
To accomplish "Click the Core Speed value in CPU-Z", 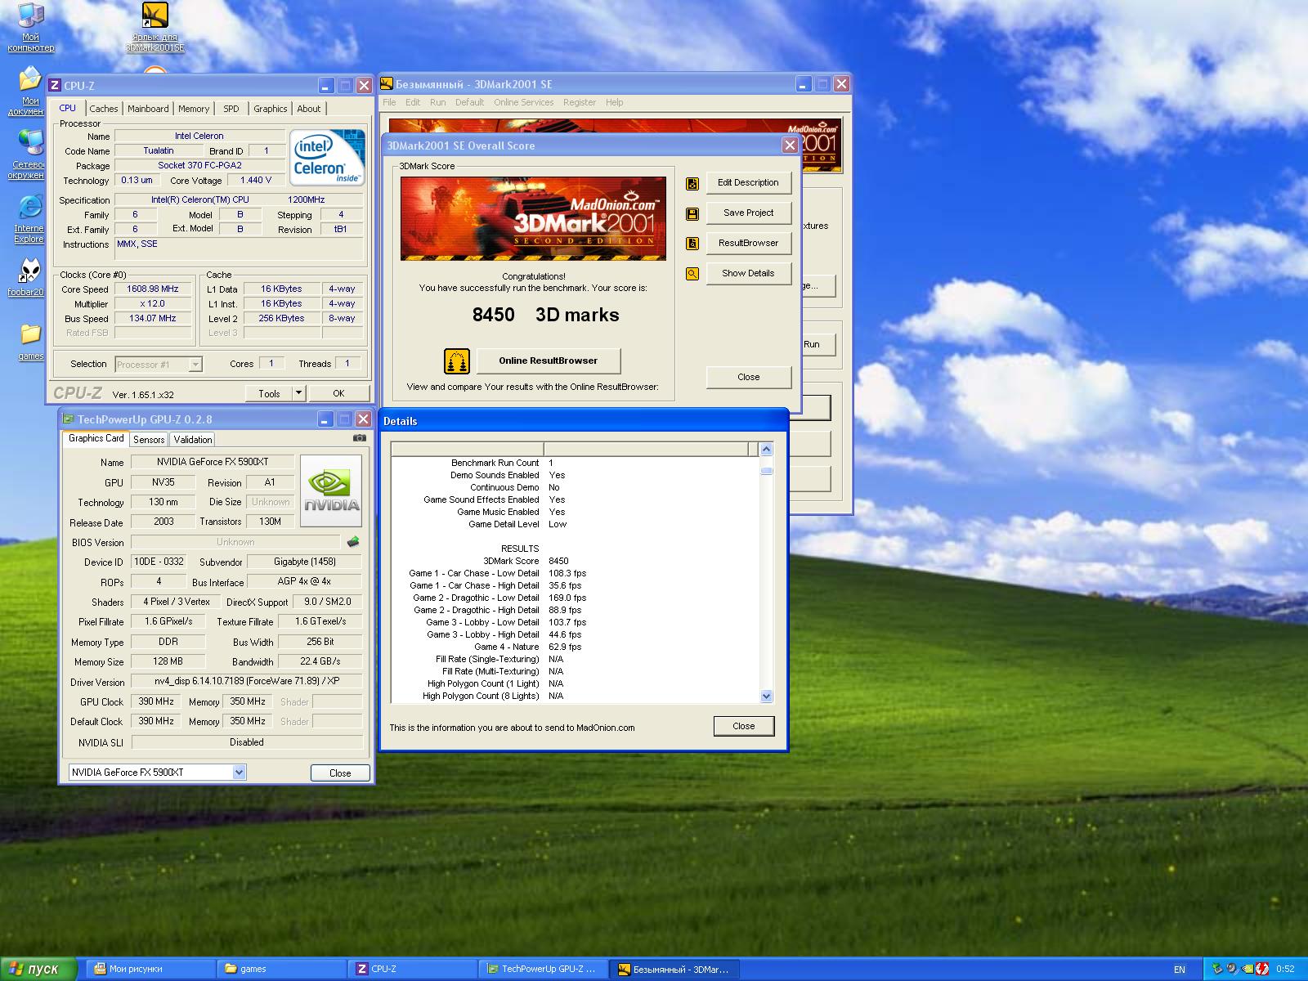I will pyautogui.click(x=152, y=289).
